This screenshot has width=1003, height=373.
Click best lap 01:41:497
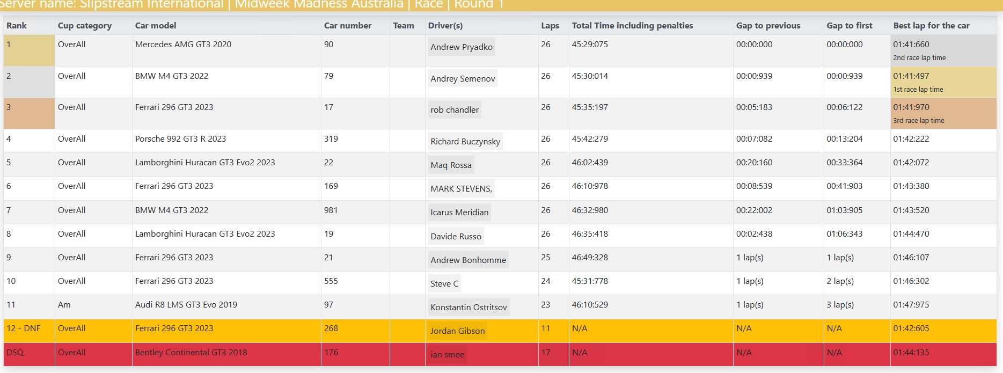click(x=911, y=76)
